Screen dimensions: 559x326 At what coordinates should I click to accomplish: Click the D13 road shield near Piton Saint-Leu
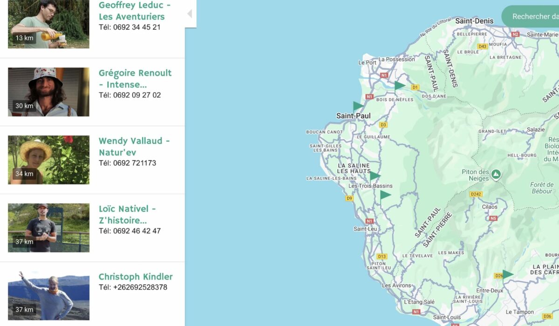(x=382, y=256)
